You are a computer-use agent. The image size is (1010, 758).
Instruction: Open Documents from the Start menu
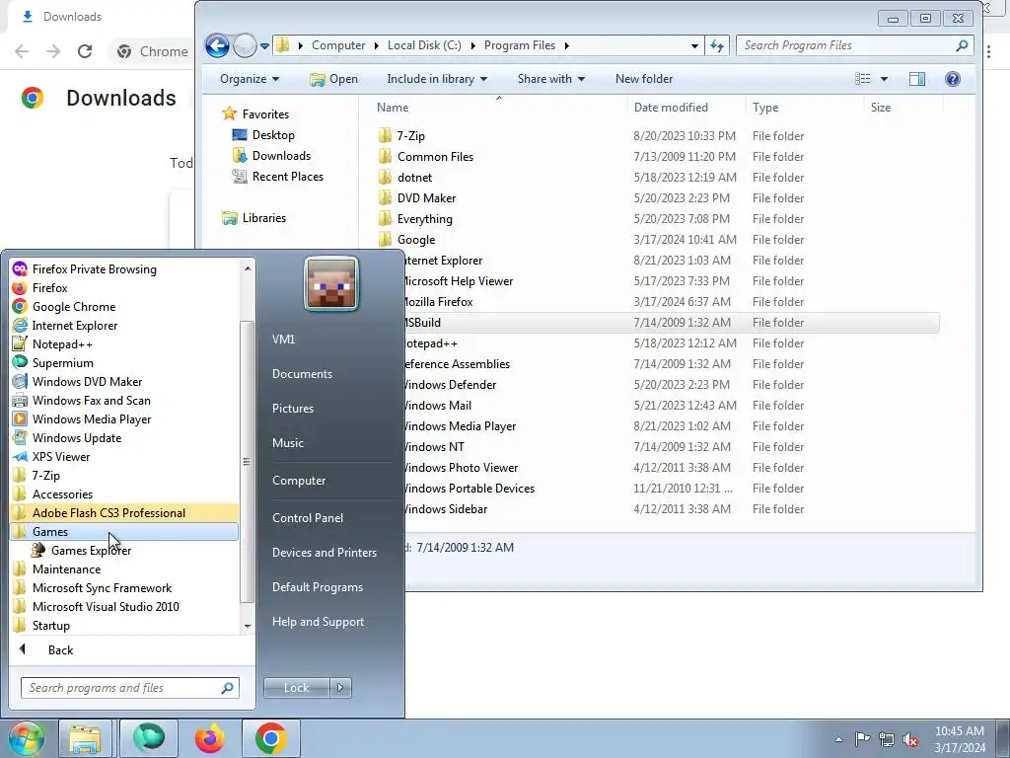pyautogui.click(x=302, y=374)
